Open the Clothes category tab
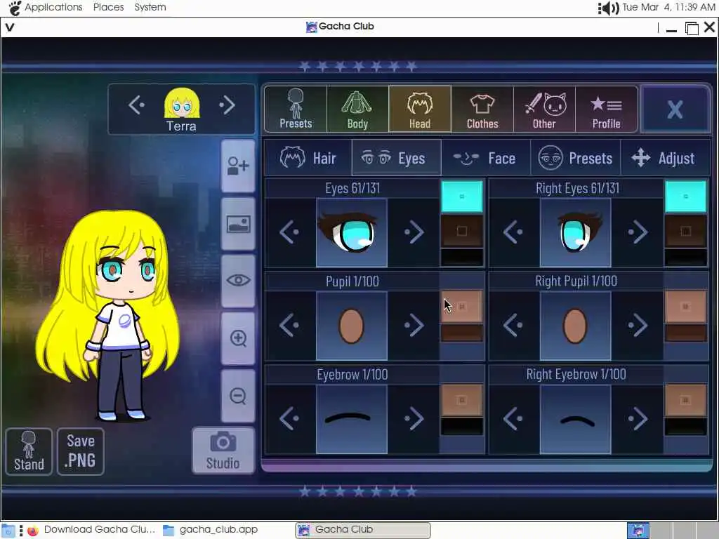This screenshot has width=719, height=539. [x=482, y=109]
